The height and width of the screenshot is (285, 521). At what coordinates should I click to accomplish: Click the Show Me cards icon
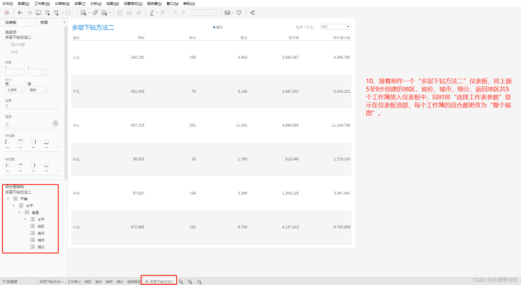click(x=228, y=13)
